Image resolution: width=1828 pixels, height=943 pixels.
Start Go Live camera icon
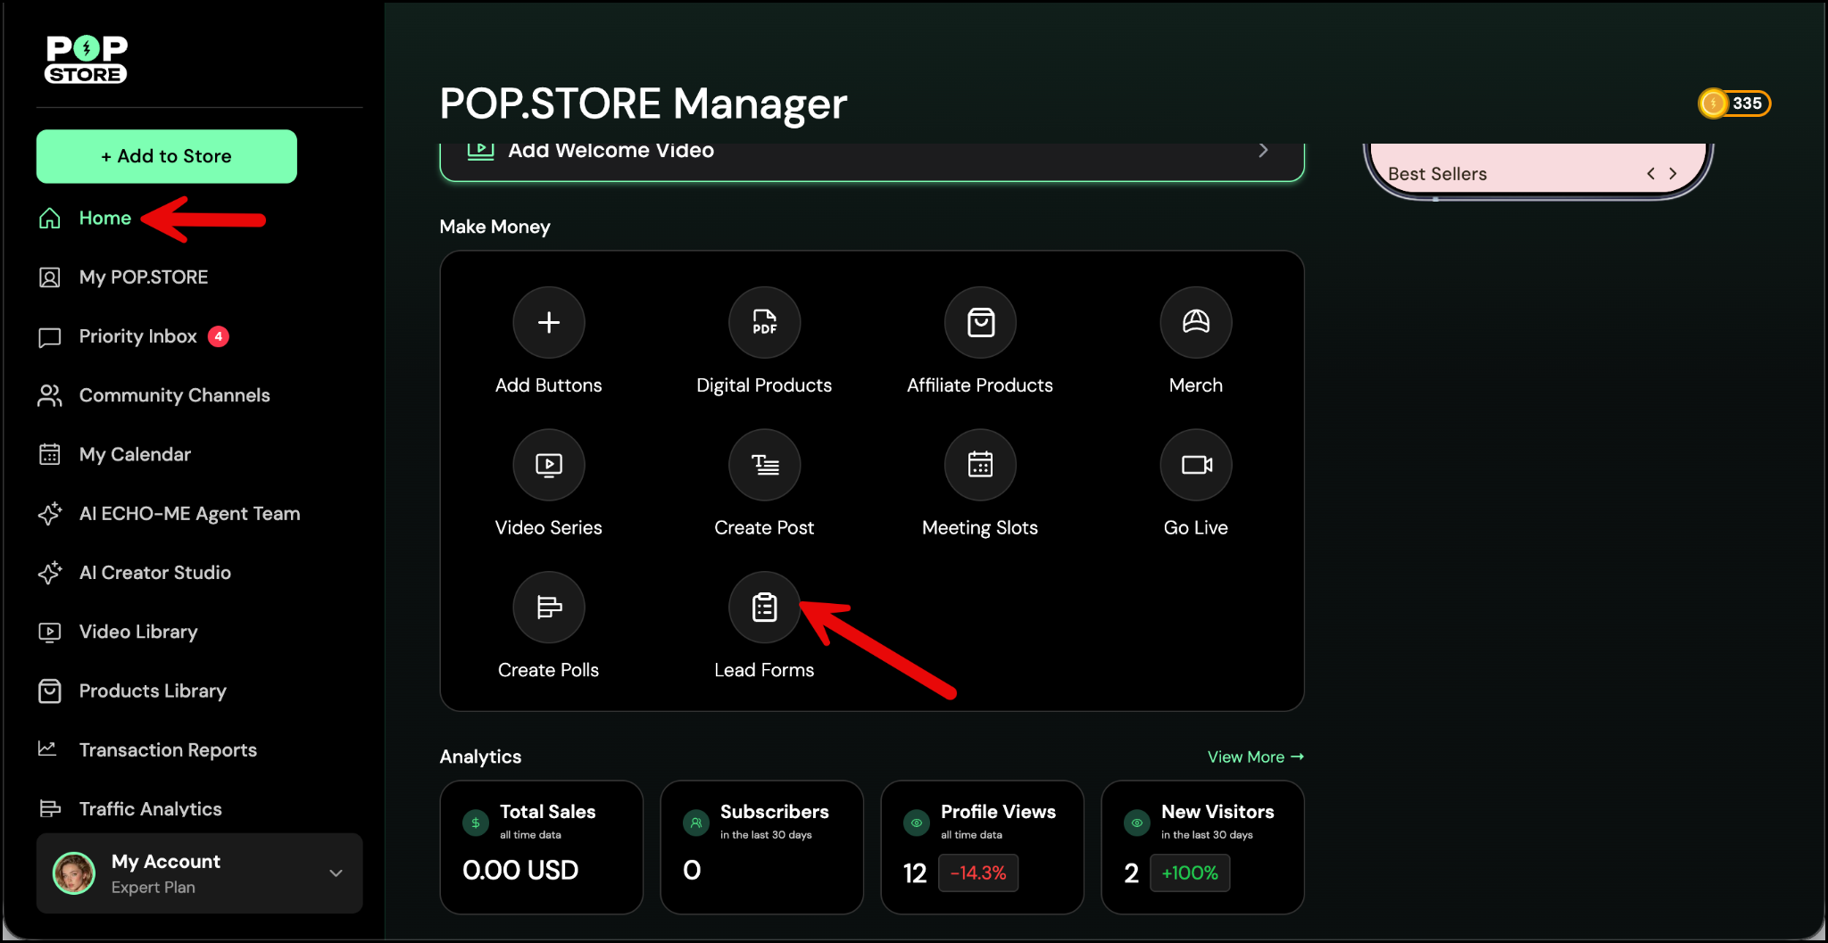click(x=1195, y=465)
